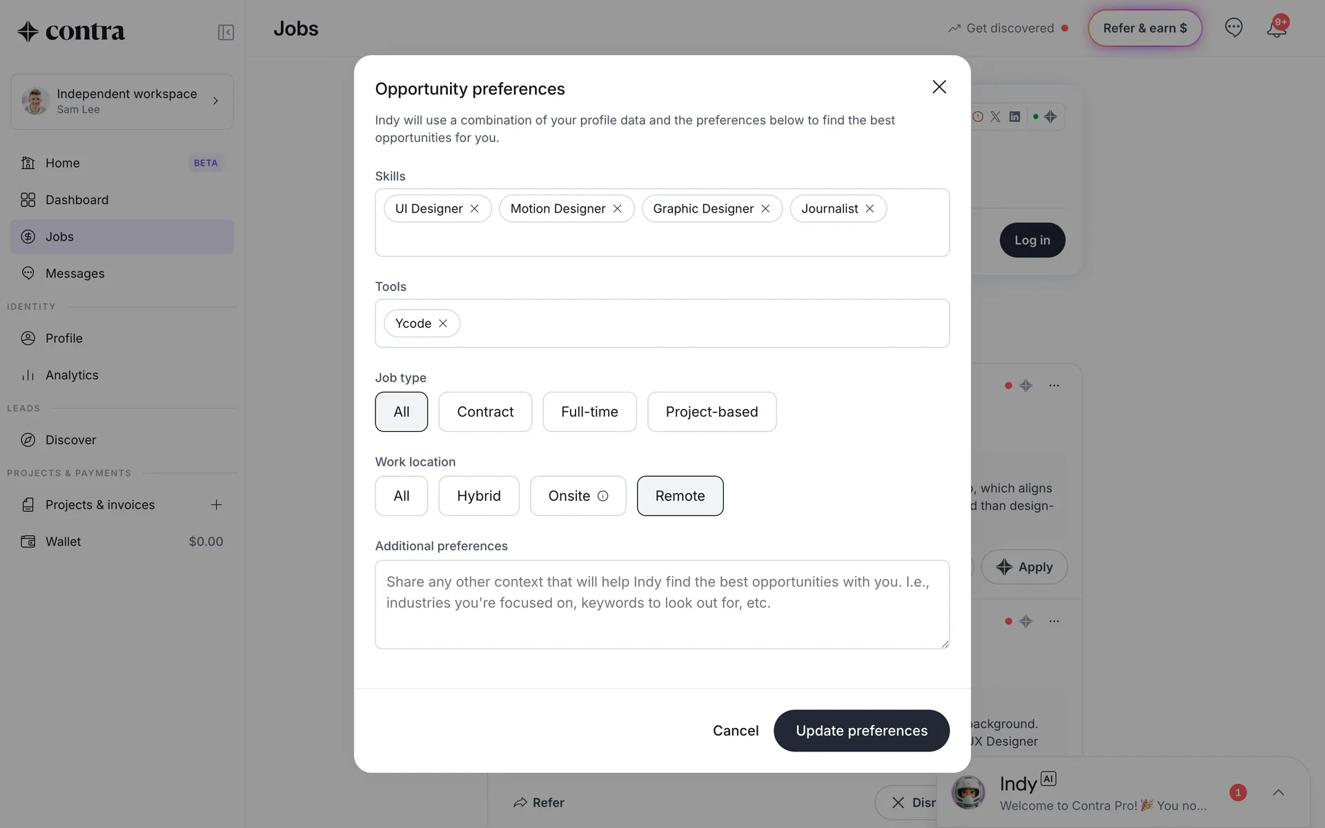Cancel the opportunity preferences dialog
Screen dimensions: 1325x828
tap(735, 731)
